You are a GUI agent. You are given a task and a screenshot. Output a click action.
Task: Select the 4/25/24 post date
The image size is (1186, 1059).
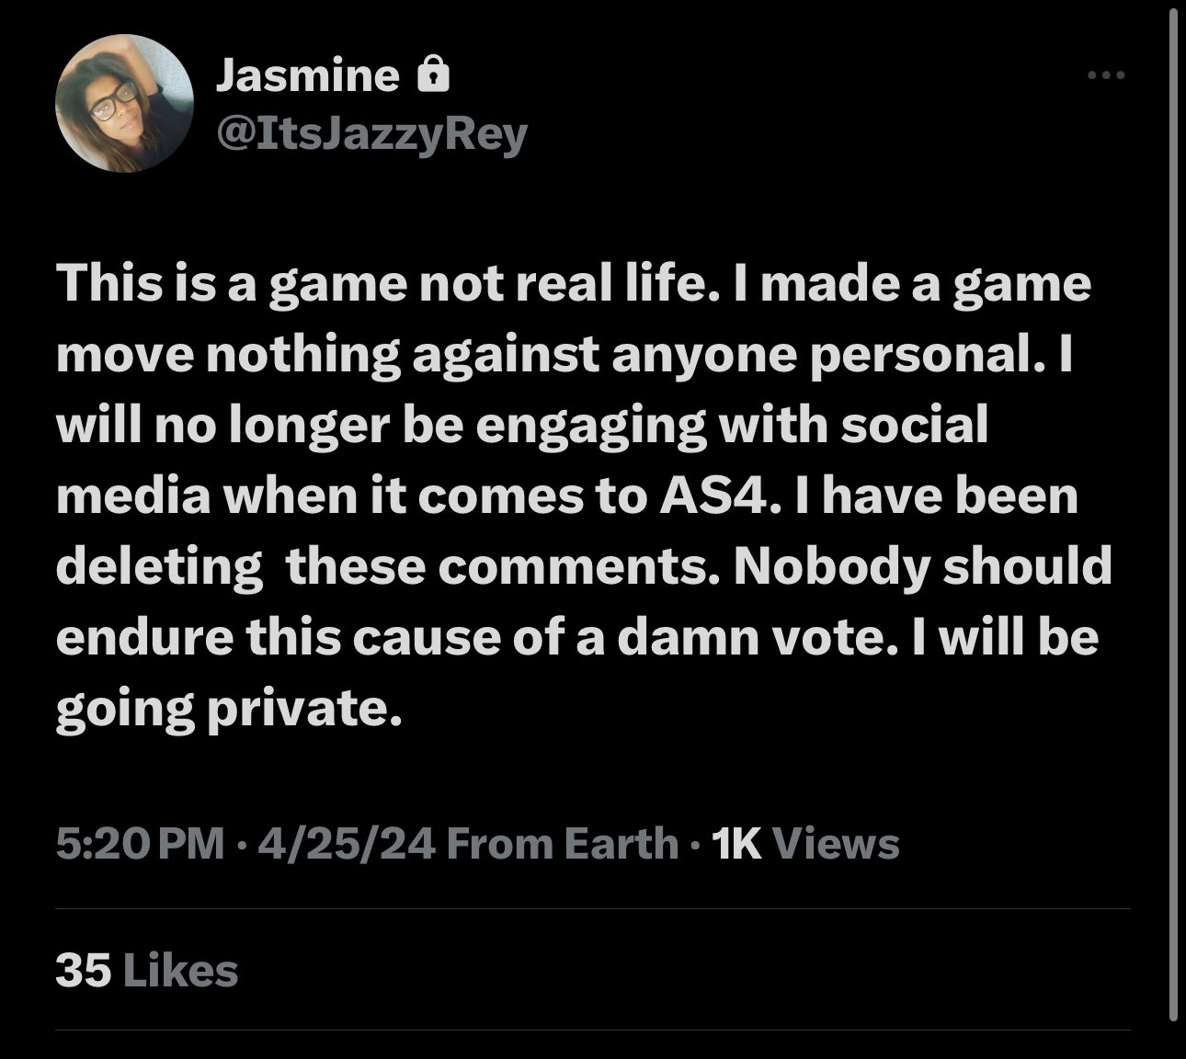pos(347,843)
